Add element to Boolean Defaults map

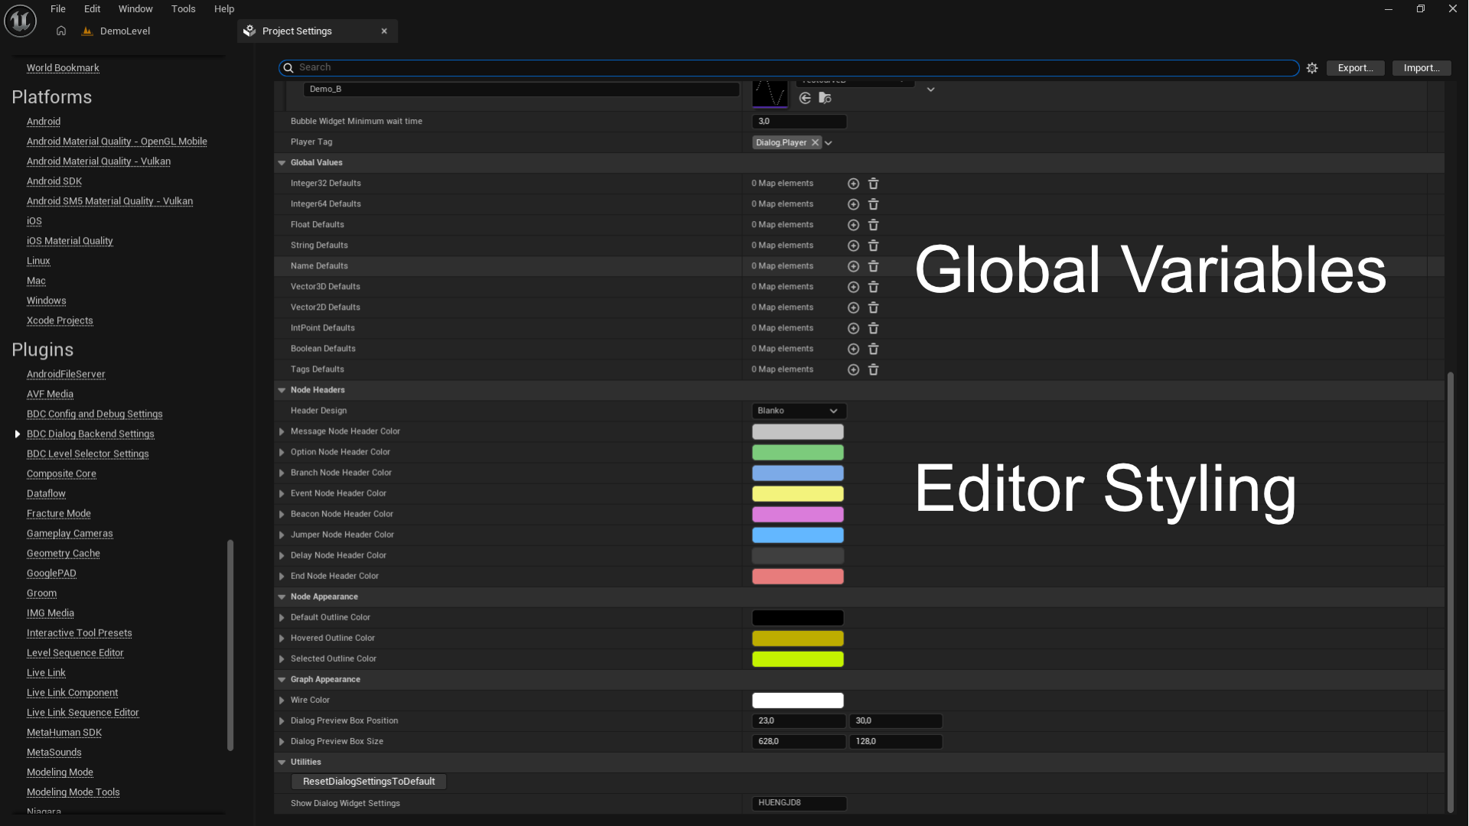pyautogui.click(x=853, y=349)
